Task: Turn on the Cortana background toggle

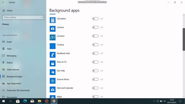Action: pyautogui.click(x=95, y=45)
